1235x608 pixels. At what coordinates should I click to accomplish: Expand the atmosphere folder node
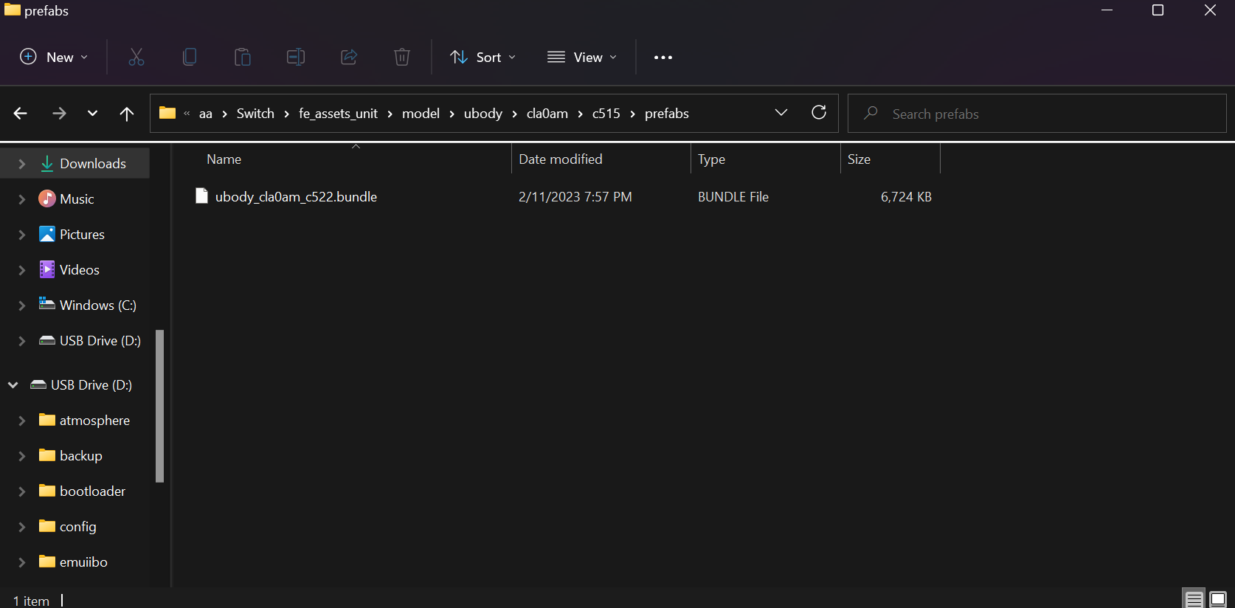click(x=22, y=421)
